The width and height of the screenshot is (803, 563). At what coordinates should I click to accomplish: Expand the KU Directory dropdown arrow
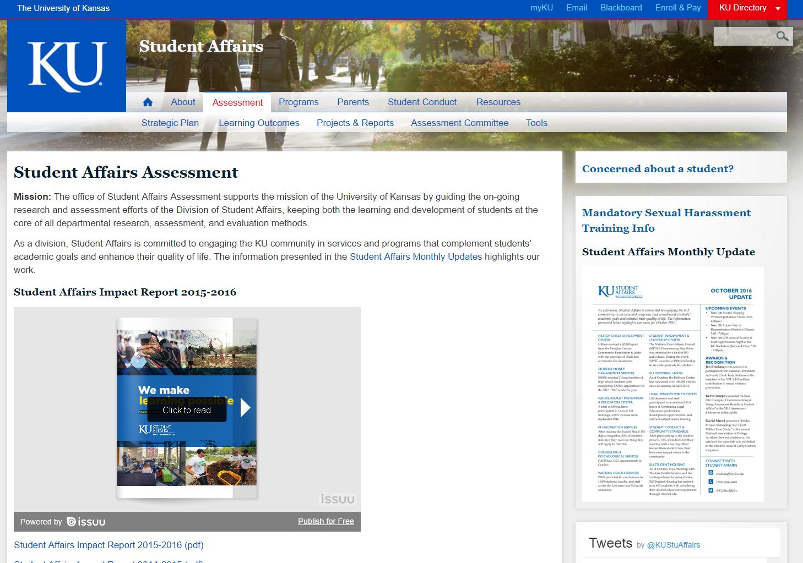click(778, 8)
